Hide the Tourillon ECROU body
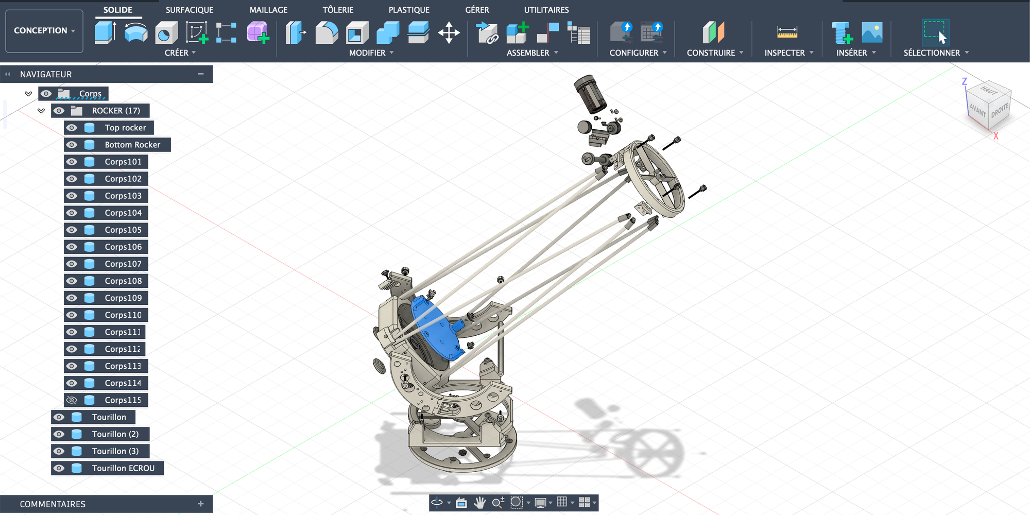The height and width of the screenshot is (515, 1030). coord(59,468)
